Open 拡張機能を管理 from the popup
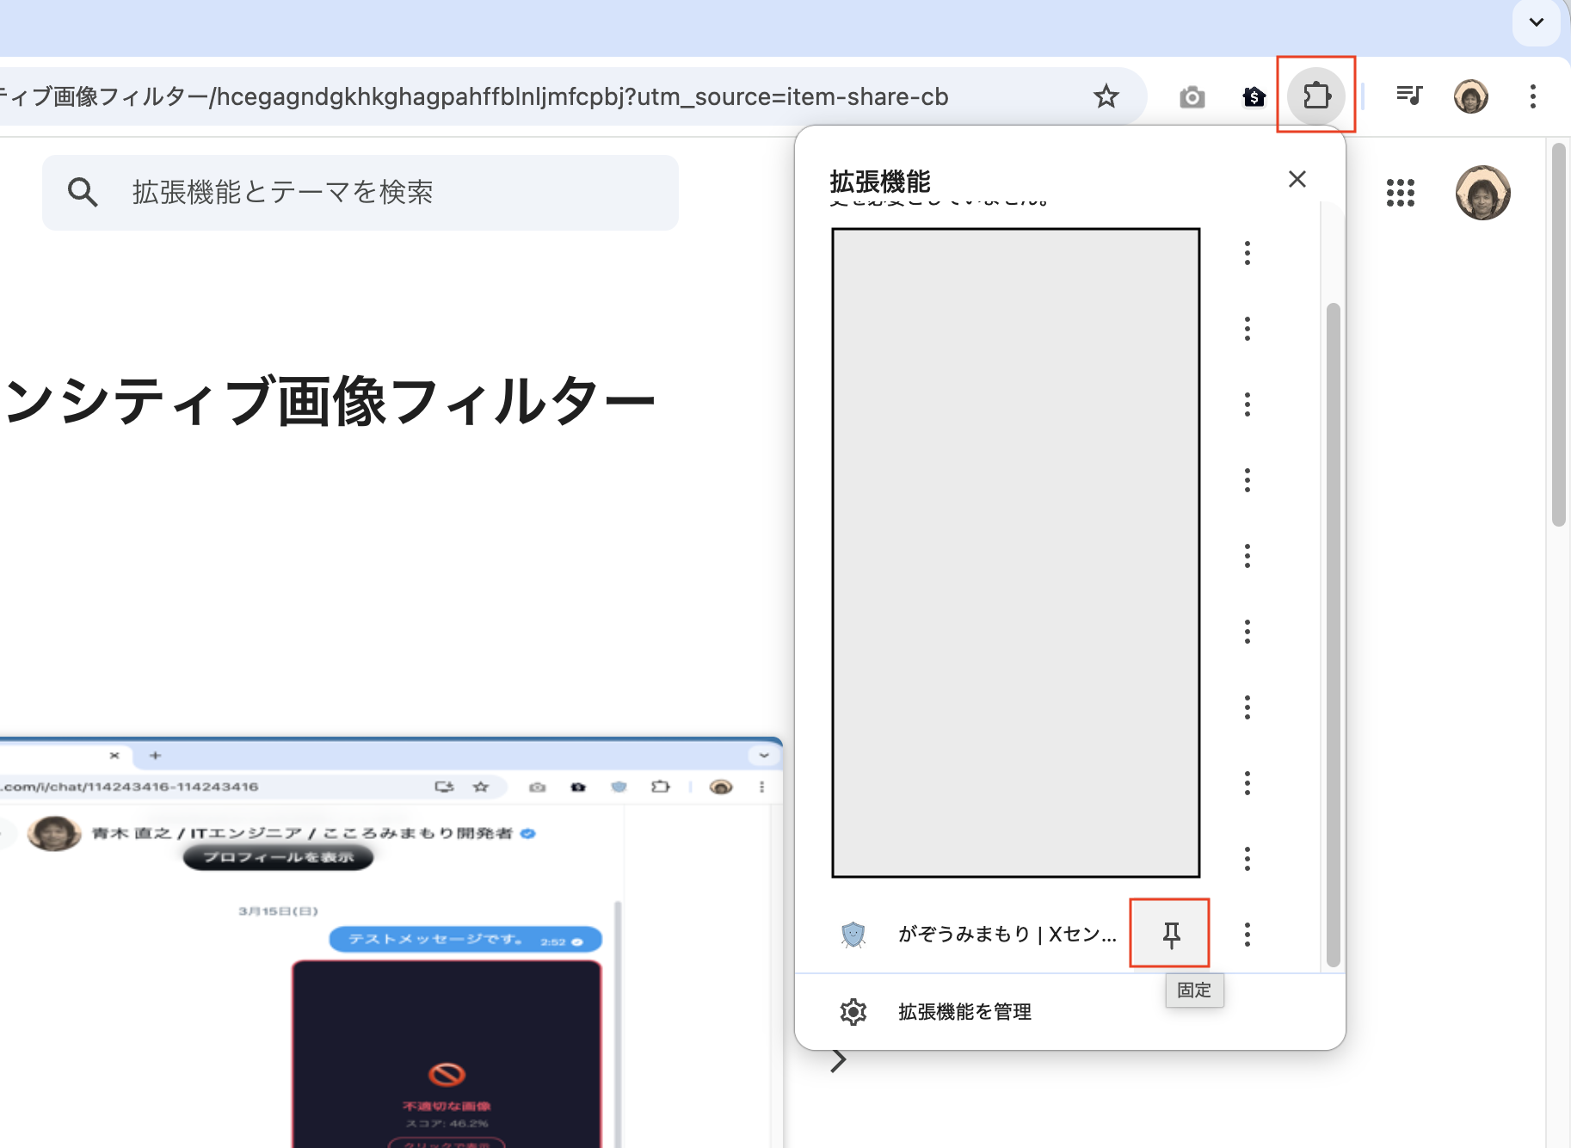 click(x=964, y=1011)
